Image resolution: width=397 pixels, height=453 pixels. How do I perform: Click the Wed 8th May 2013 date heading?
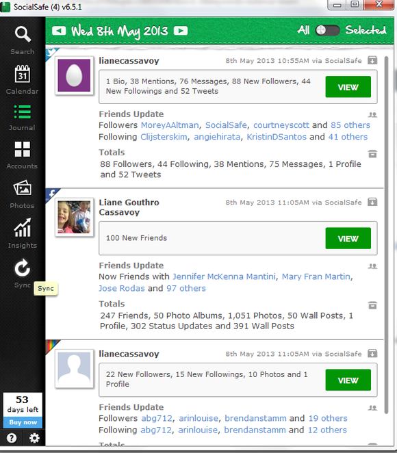pos(120,31)
